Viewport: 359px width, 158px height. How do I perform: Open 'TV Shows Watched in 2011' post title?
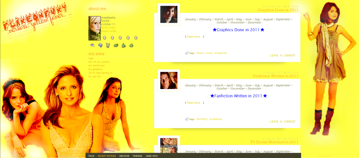pyautogui.click(x=274, y=142)
